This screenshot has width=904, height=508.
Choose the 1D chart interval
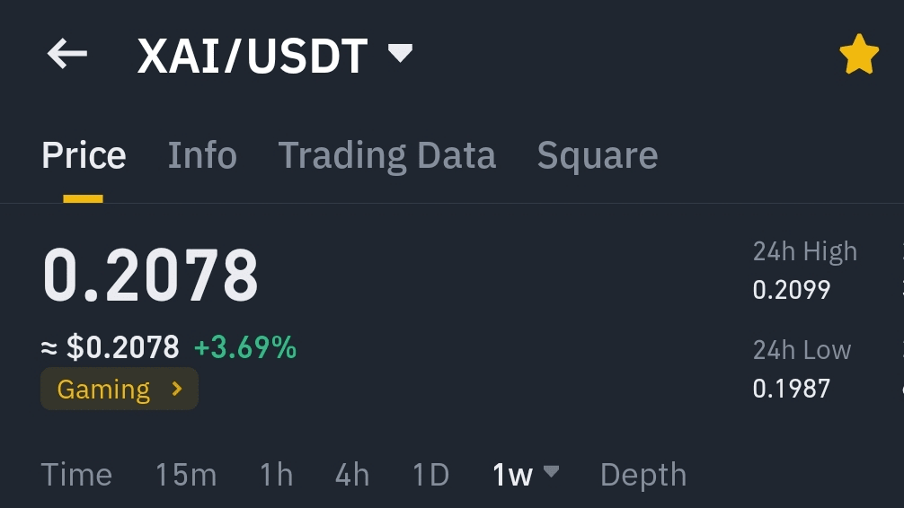coord(430,474)
